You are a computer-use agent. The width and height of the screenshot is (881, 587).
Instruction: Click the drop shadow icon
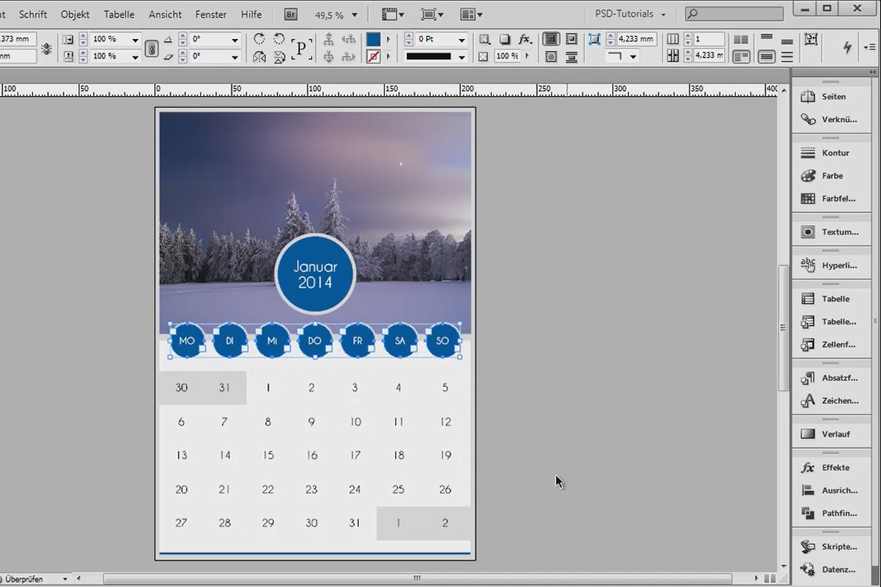[505, 40]
